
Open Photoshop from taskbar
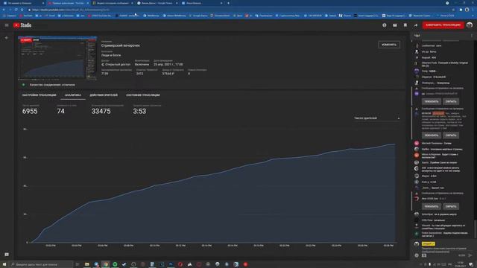pos(171,264)
